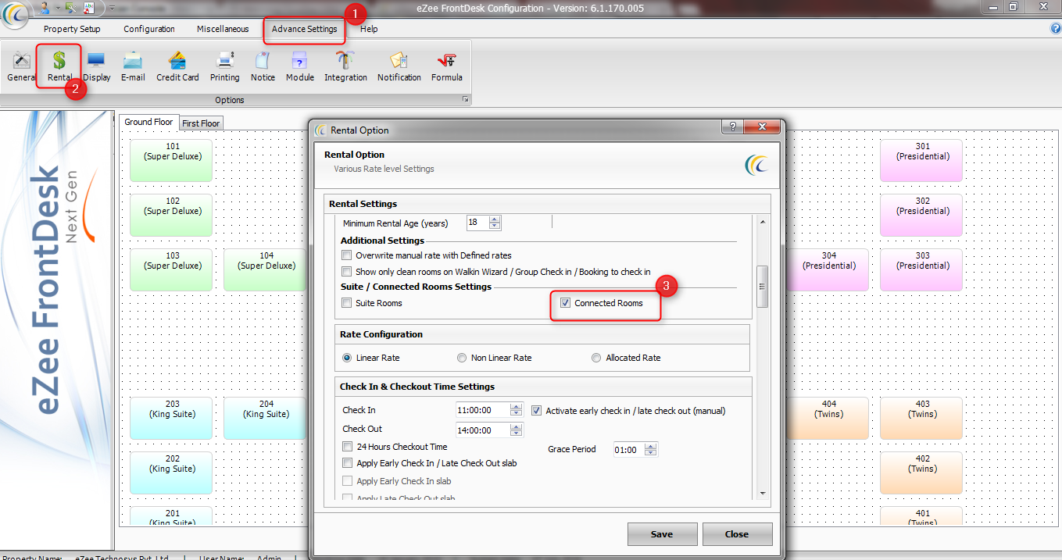
Task: Click the Check In time field
Action: 482,410
